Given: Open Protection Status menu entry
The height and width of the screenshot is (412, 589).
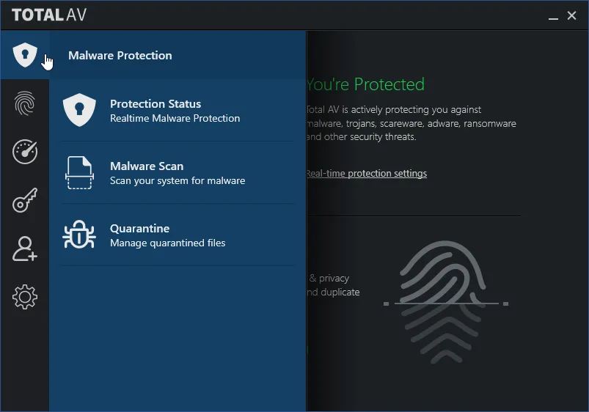Looking at the screenshot, I should point(178,111).
